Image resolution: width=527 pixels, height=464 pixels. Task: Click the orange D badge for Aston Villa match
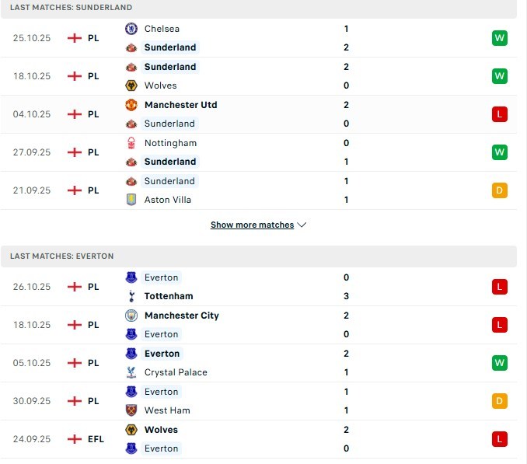point(499,190)
